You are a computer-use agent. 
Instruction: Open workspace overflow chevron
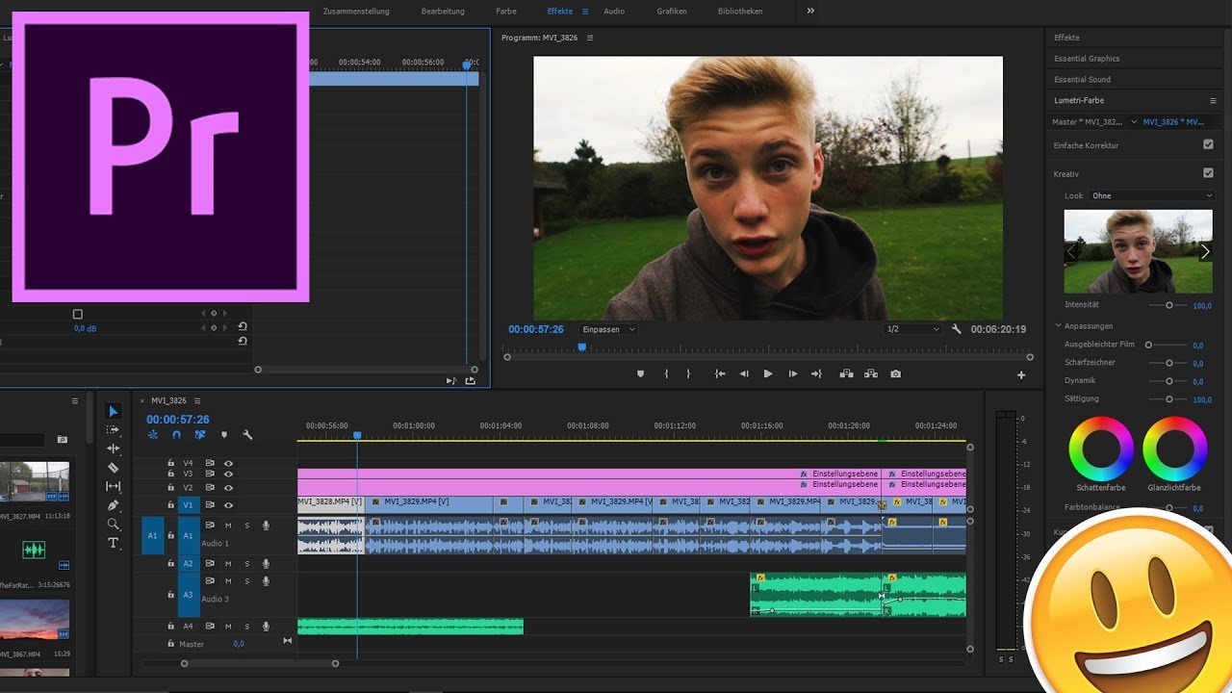[810, 11]
